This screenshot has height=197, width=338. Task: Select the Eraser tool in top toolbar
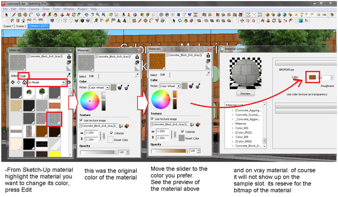(x=44, y=15)
